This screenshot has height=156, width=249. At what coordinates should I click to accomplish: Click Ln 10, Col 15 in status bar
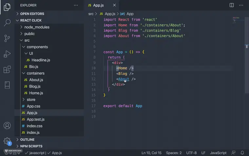pos(151,153)
